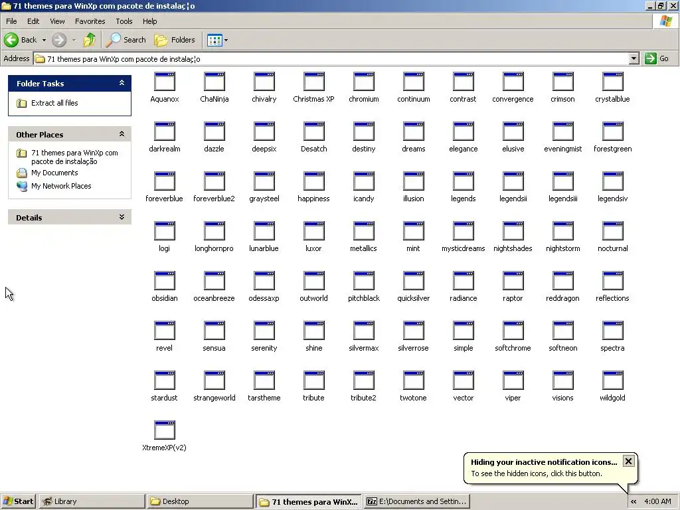Select the serenity theme file
The image size is (680, 510).
pyautogui.click(x=264, y=337)
